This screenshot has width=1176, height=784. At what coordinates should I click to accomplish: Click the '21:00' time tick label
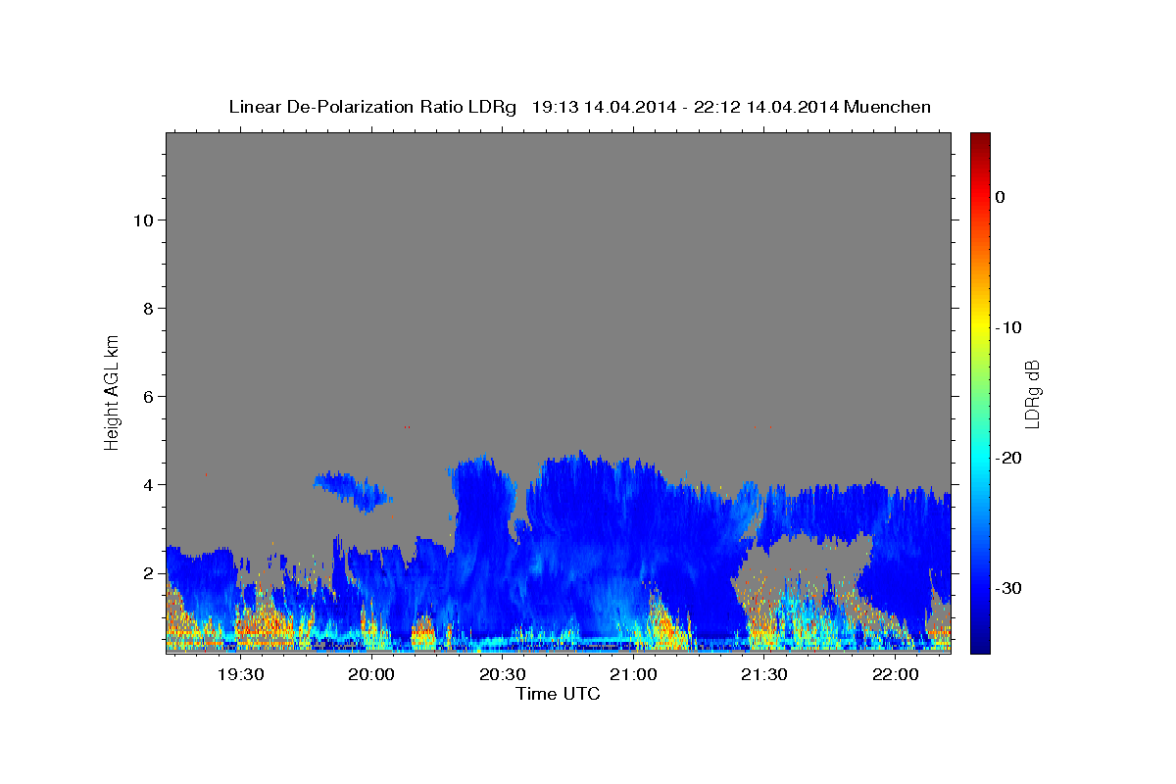(633, 674)
